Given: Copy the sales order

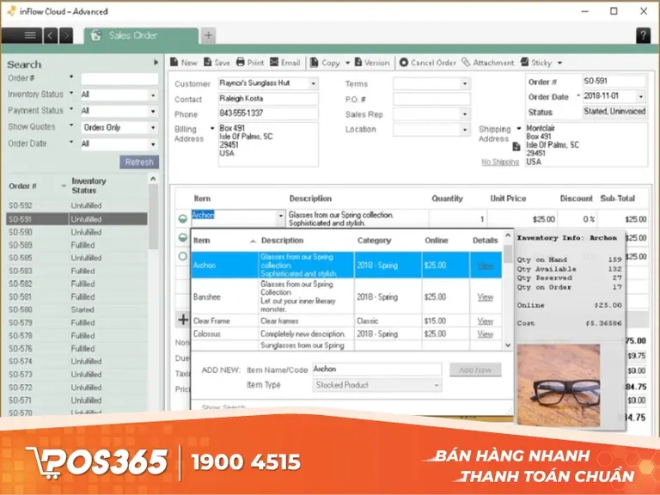Looking at the screenshot, I should click(325, 63).
